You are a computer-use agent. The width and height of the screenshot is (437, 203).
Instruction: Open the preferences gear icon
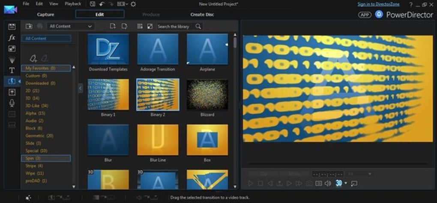tap(133, 4)
